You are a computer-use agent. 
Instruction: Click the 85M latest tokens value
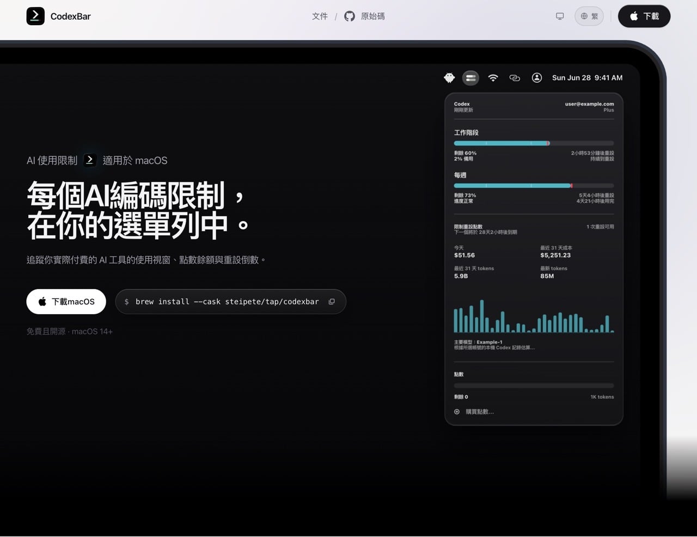tap(547, 276)
